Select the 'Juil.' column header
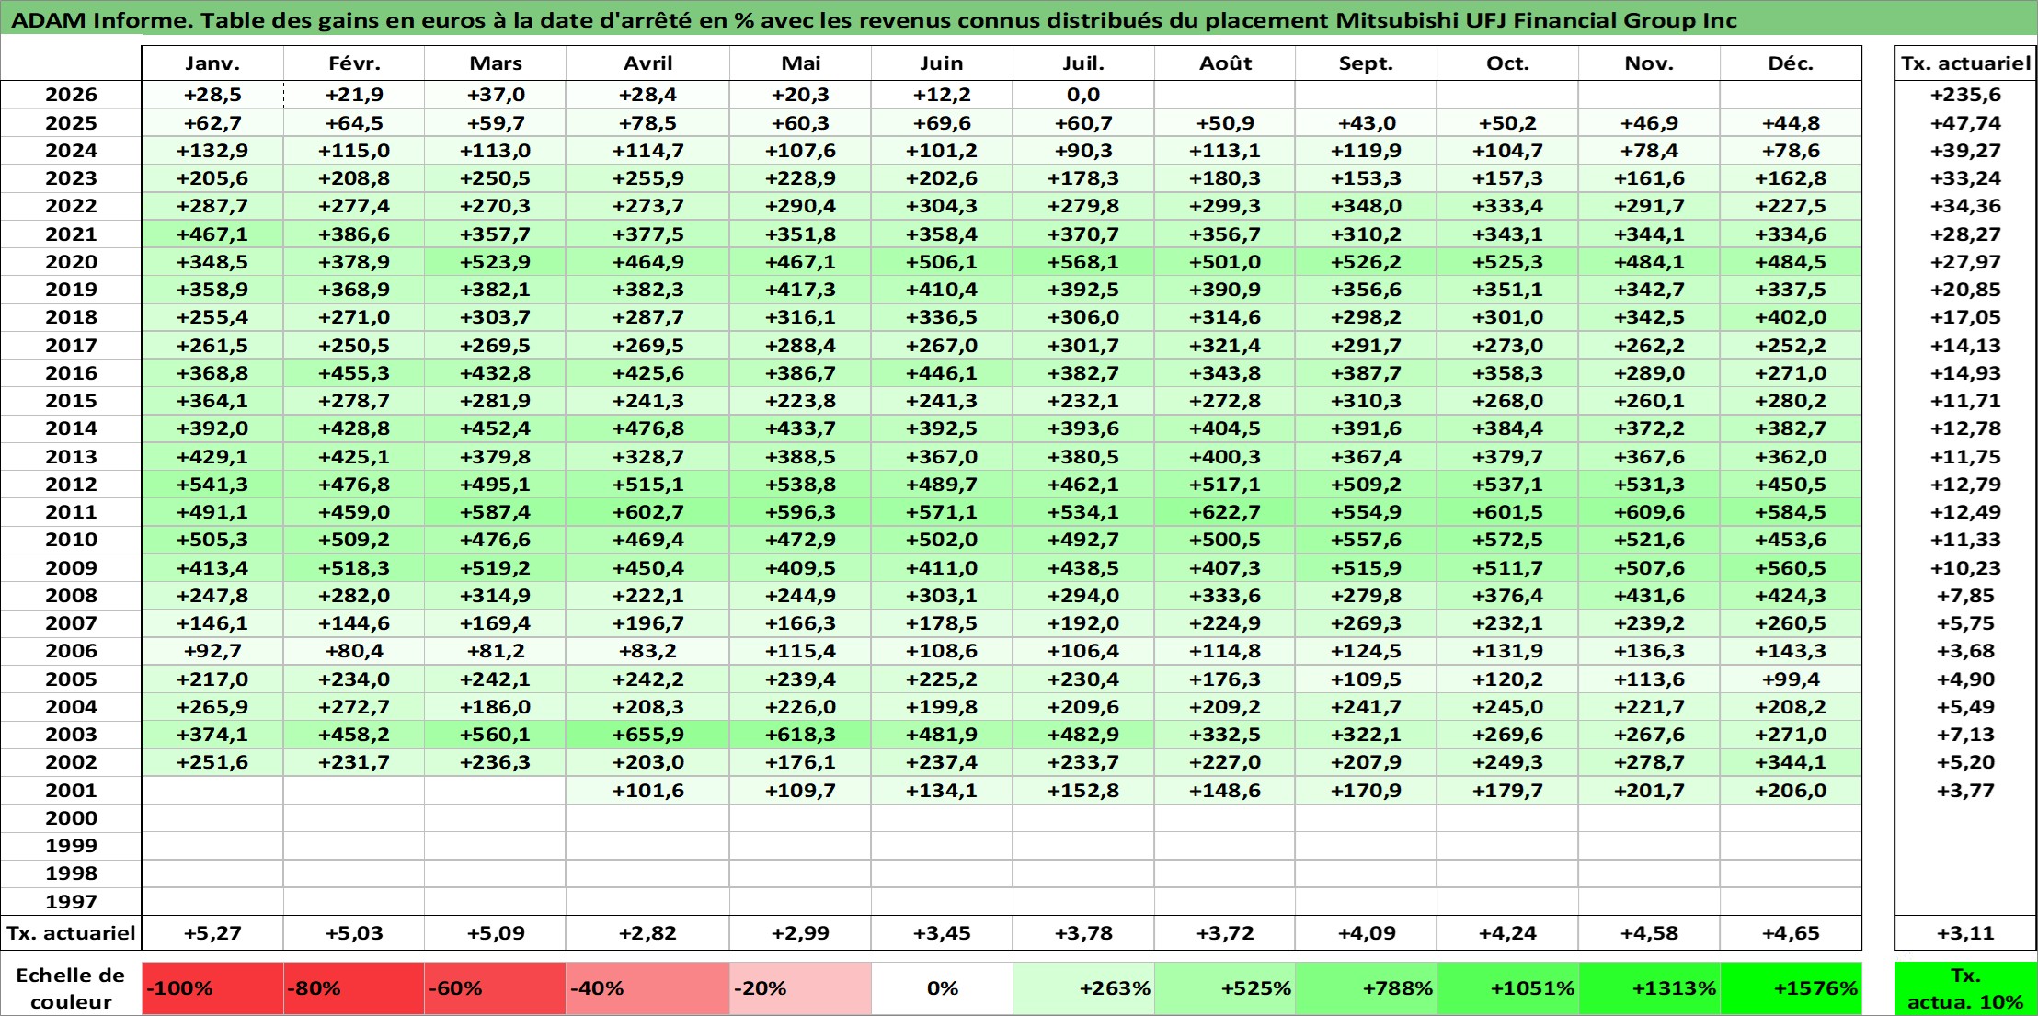This screenshot has width=2038, height=1016. 1083,63
